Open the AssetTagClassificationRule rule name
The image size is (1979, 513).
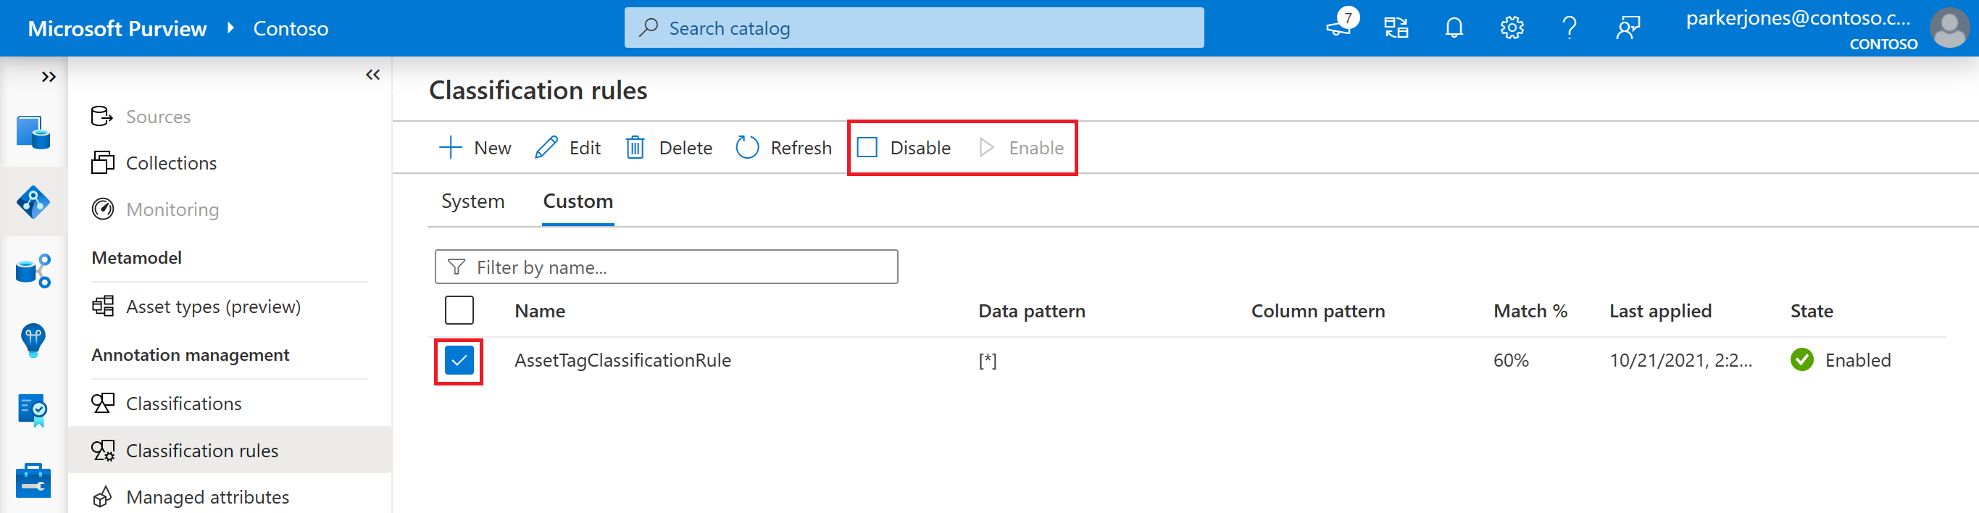pyautogui.click(x=622, y=360)
